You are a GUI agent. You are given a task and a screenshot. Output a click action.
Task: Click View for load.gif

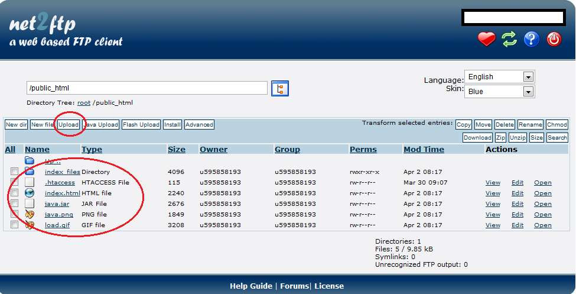tap(493, 225)
